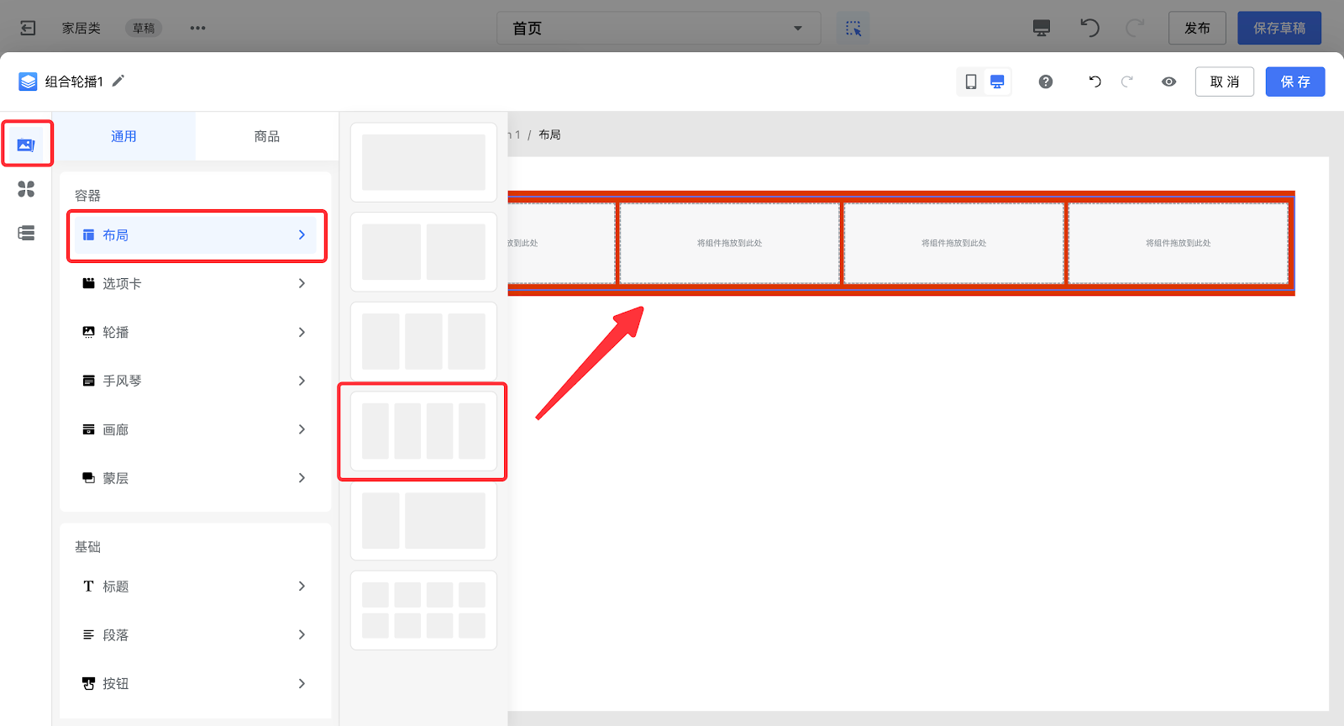1344x726 pixels.
Task: Switch to desktop device preview
Action: tap(997, 82)
